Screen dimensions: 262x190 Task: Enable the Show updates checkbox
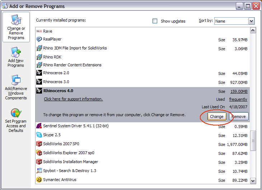pos(155,21)
